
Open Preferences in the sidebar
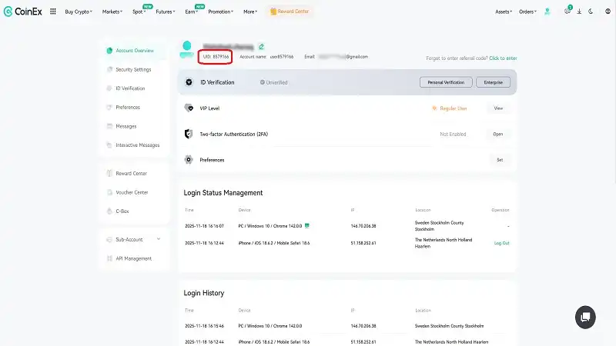tap(128, 107)
